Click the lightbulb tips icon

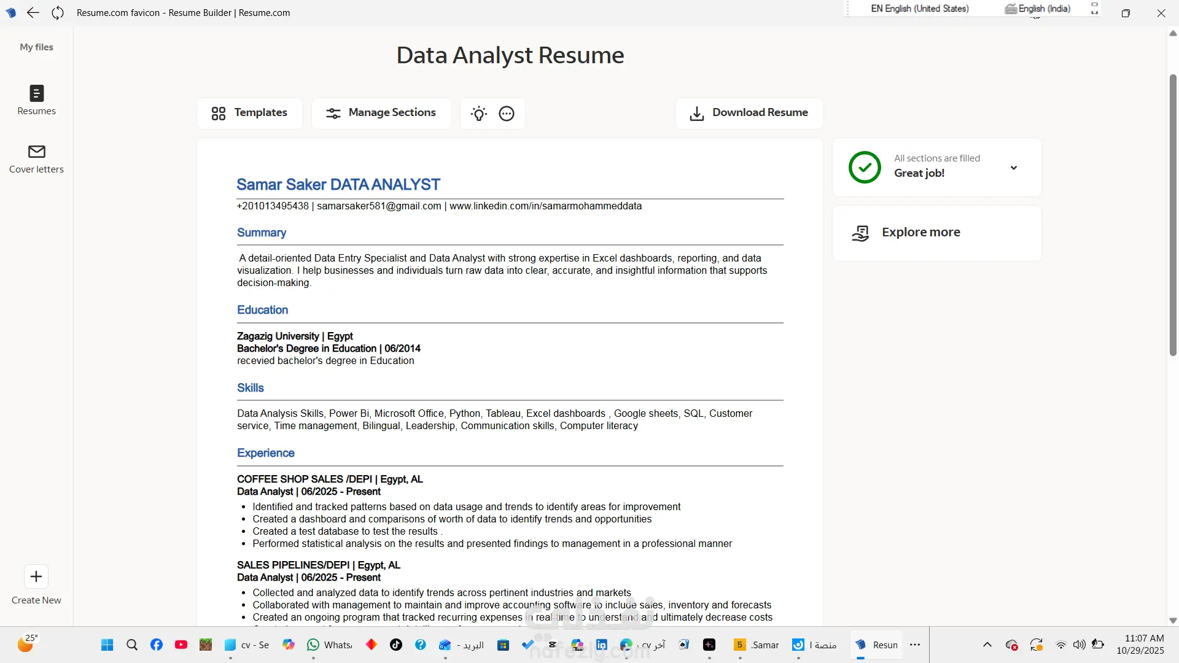point(479,114)
